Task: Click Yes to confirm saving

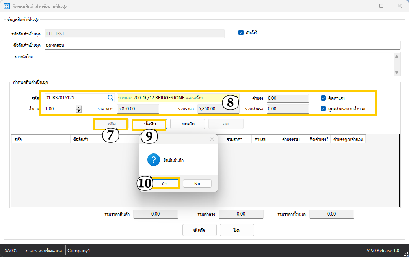Action: click(164, 184)
